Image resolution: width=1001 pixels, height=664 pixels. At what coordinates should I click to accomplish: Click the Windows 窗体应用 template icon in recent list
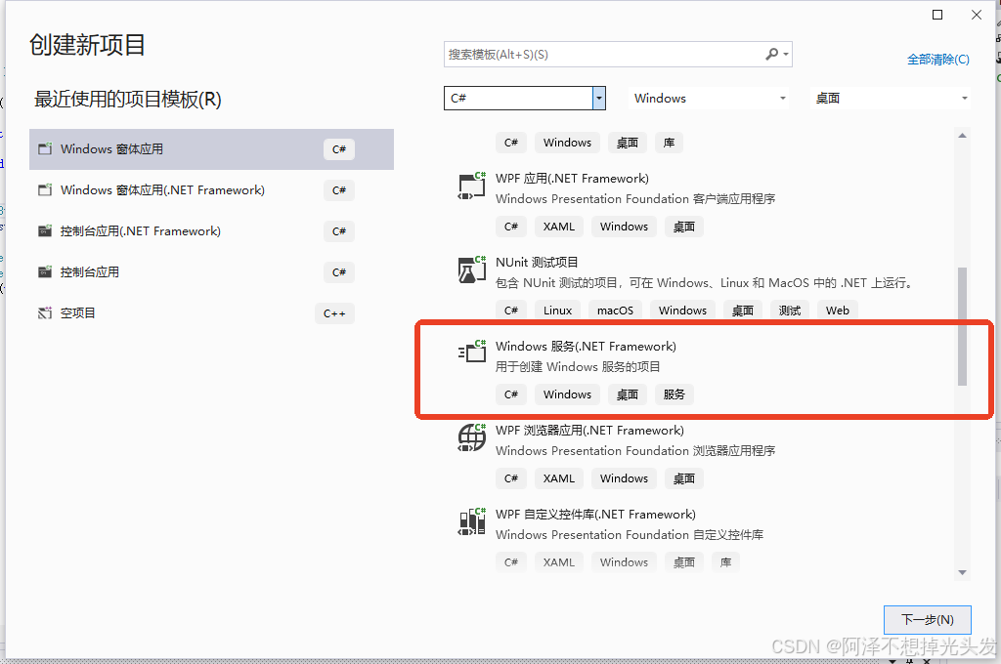(45, 148)
